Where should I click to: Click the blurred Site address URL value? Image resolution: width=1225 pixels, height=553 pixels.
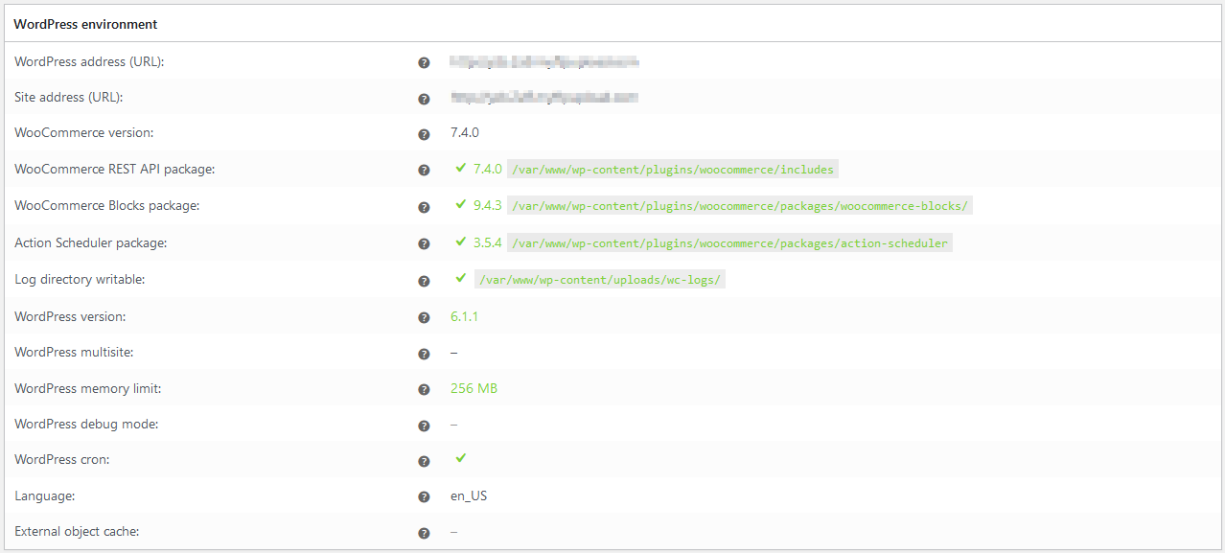point(544,98)
